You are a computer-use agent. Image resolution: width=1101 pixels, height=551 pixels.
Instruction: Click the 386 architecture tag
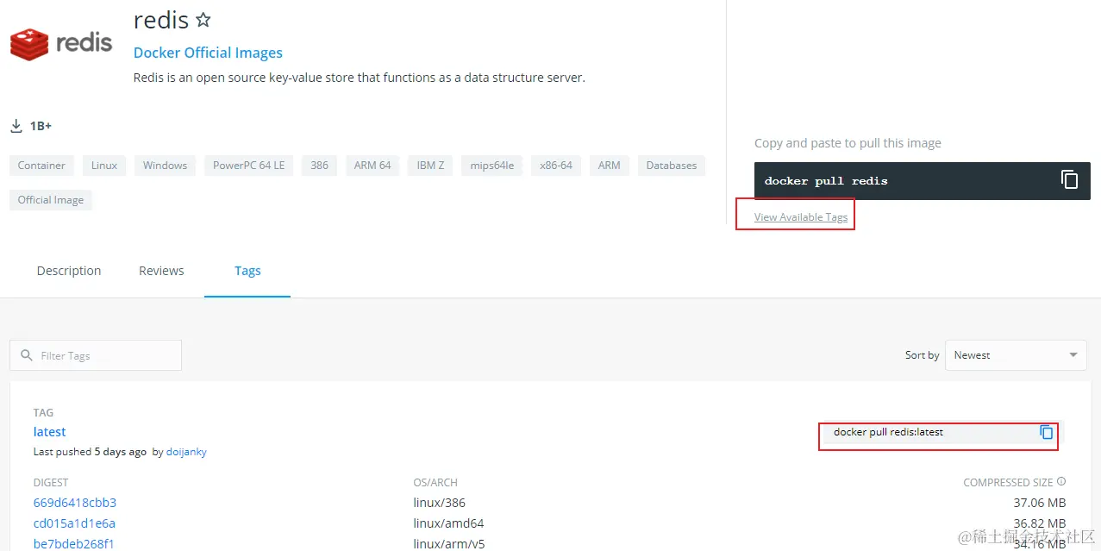(319, 166)
